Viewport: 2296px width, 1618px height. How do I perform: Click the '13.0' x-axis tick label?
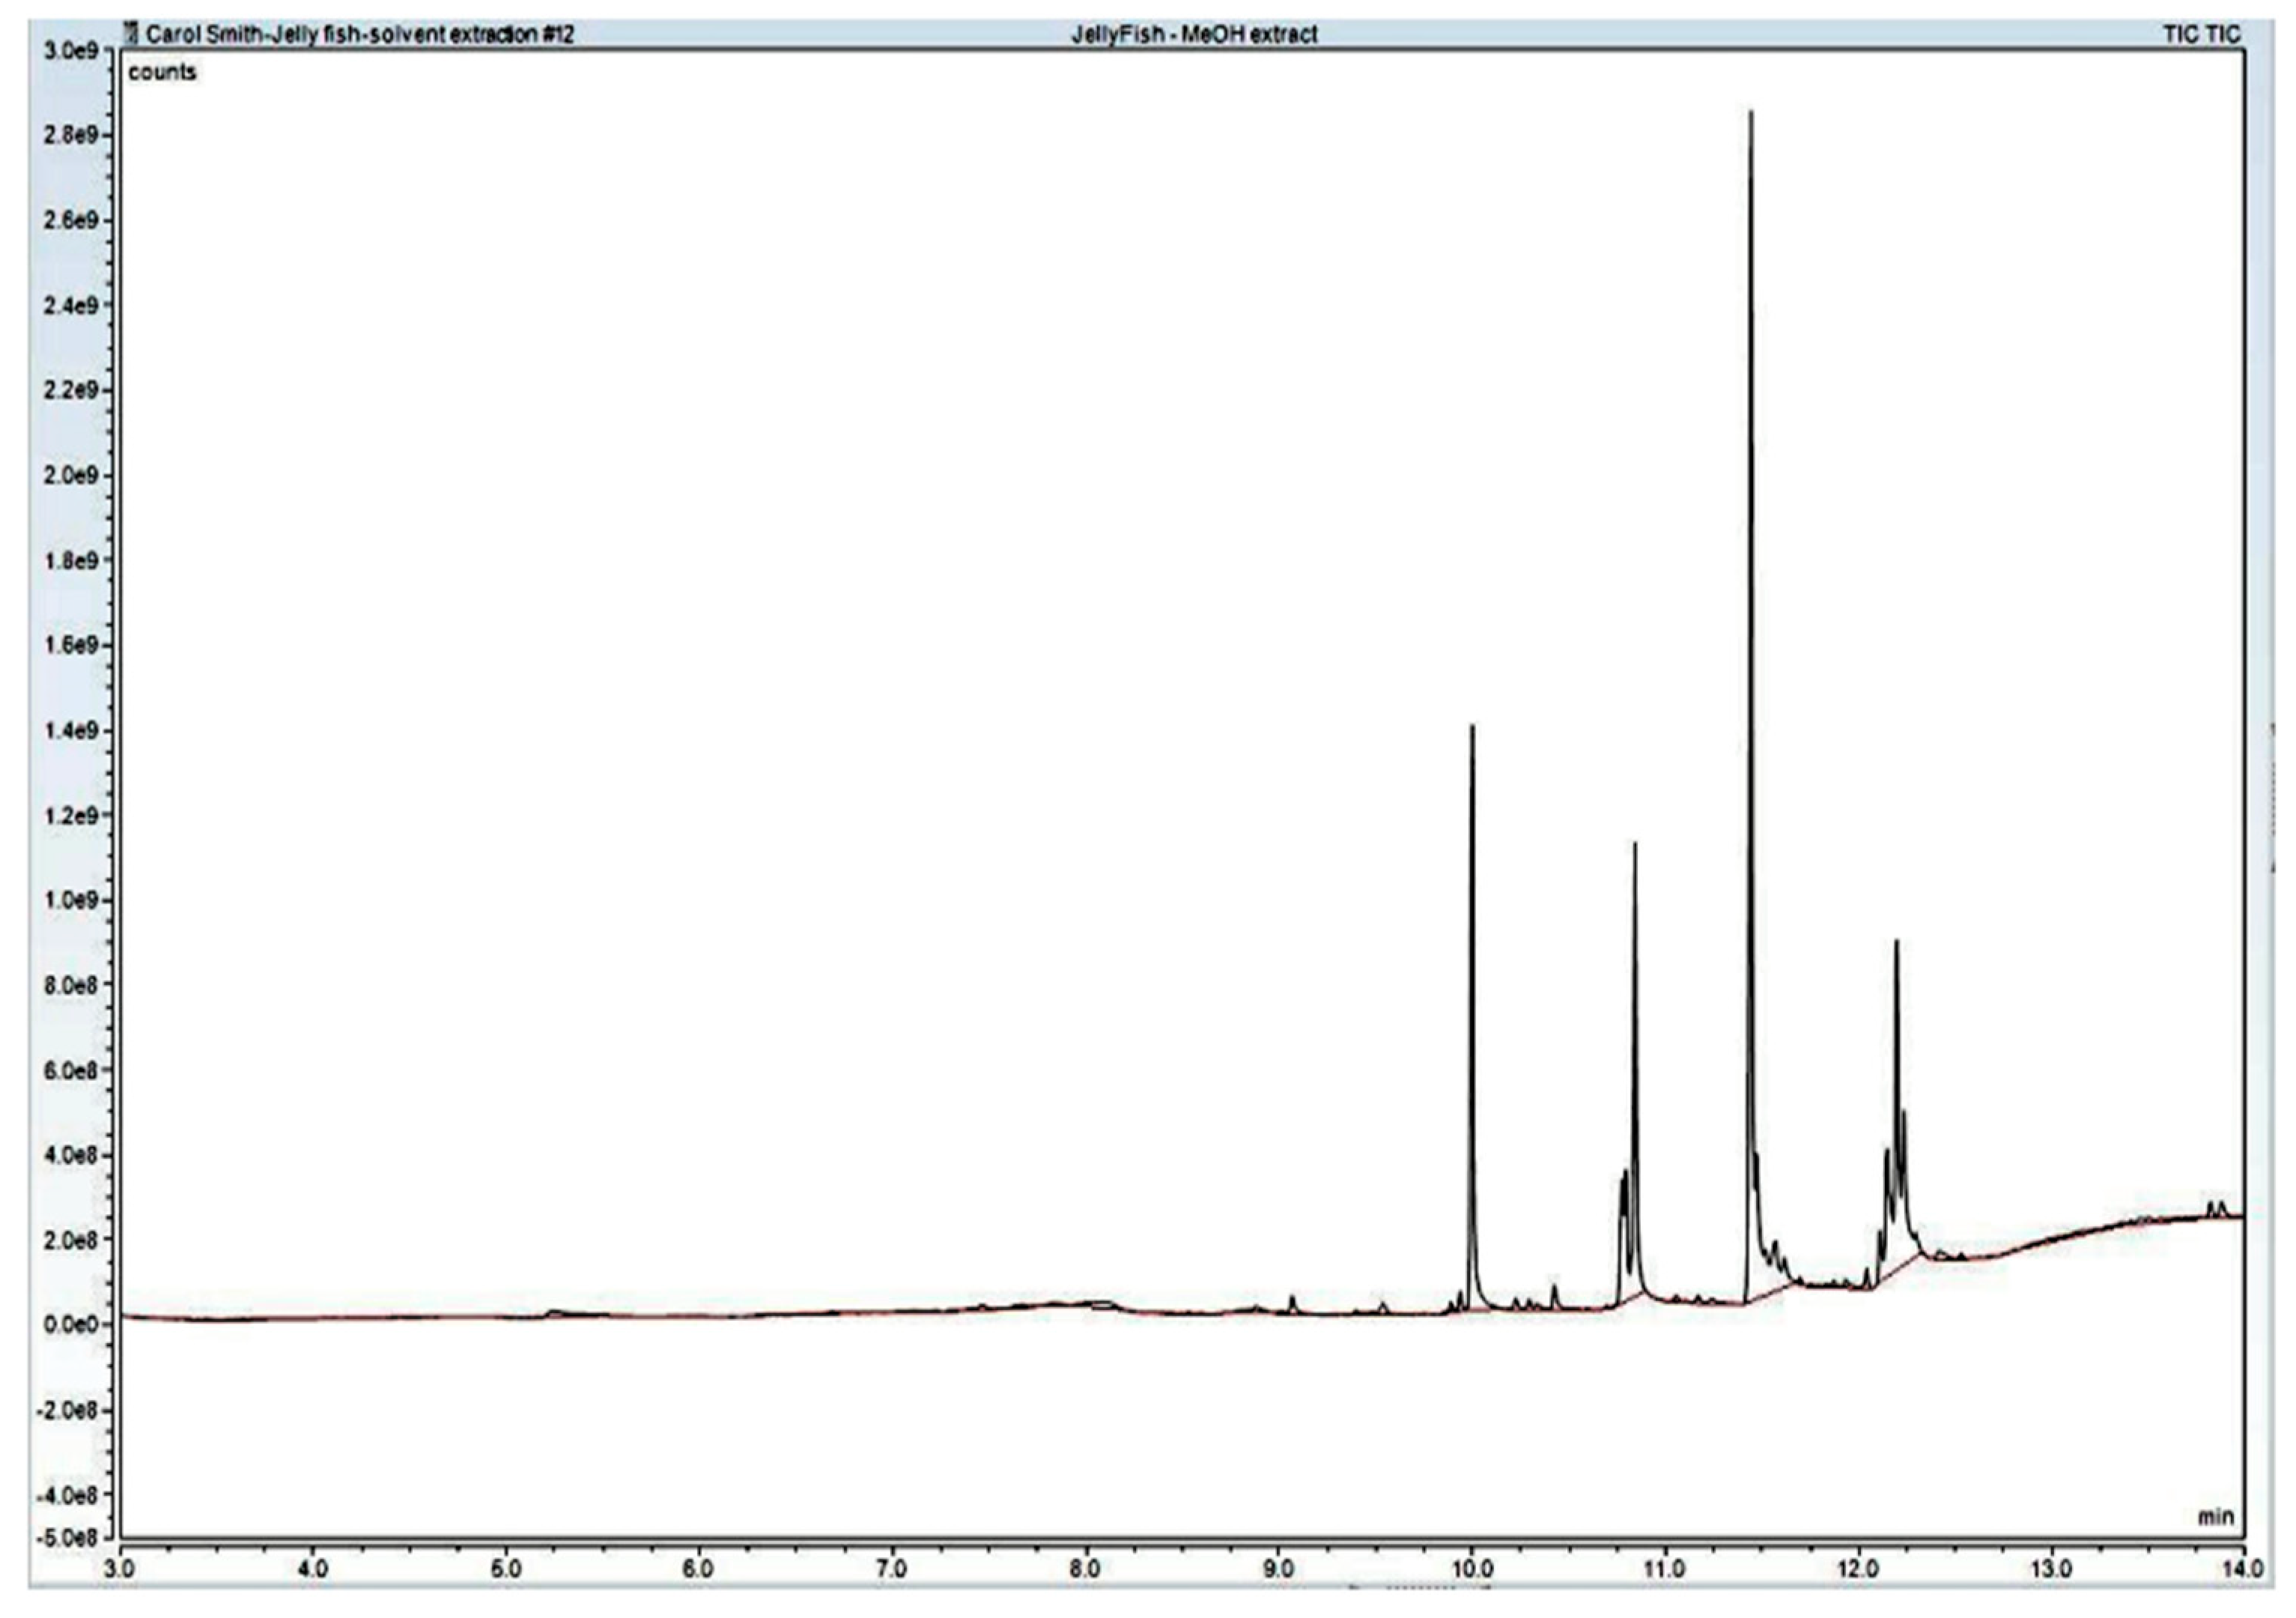click(2051, 1570)
